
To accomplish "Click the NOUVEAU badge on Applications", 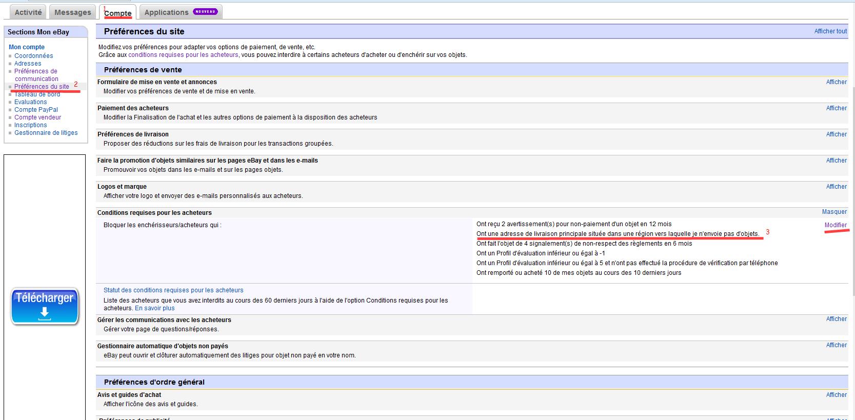I will 206,11.
